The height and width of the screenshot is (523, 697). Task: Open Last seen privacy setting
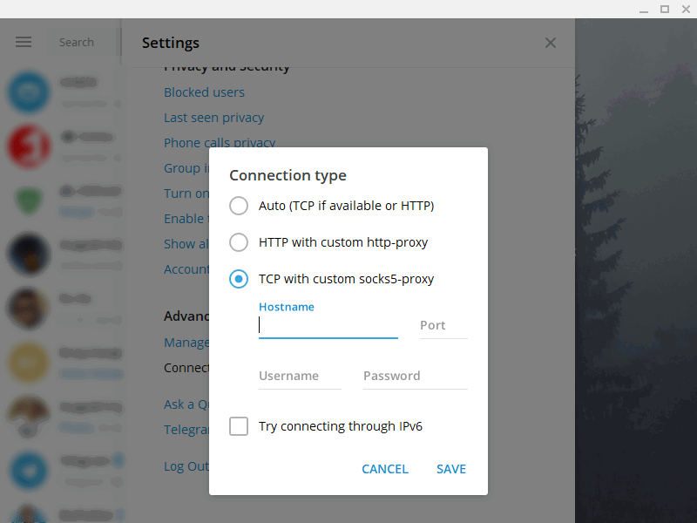[213, 118]
